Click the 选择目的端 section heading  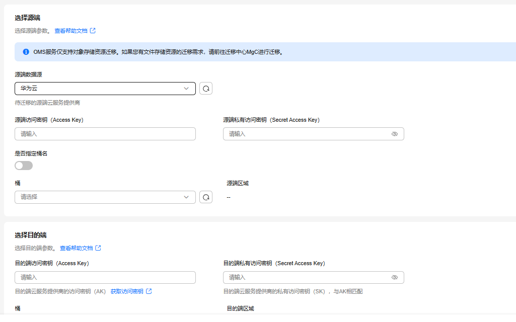(x=31, y=235)
